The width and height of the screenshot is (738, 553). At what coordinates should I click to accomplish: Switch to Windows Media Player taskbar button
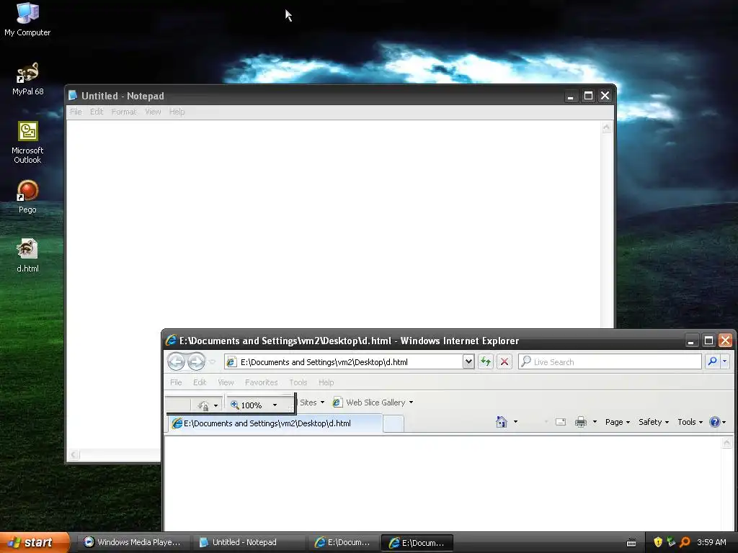[133, 542]
